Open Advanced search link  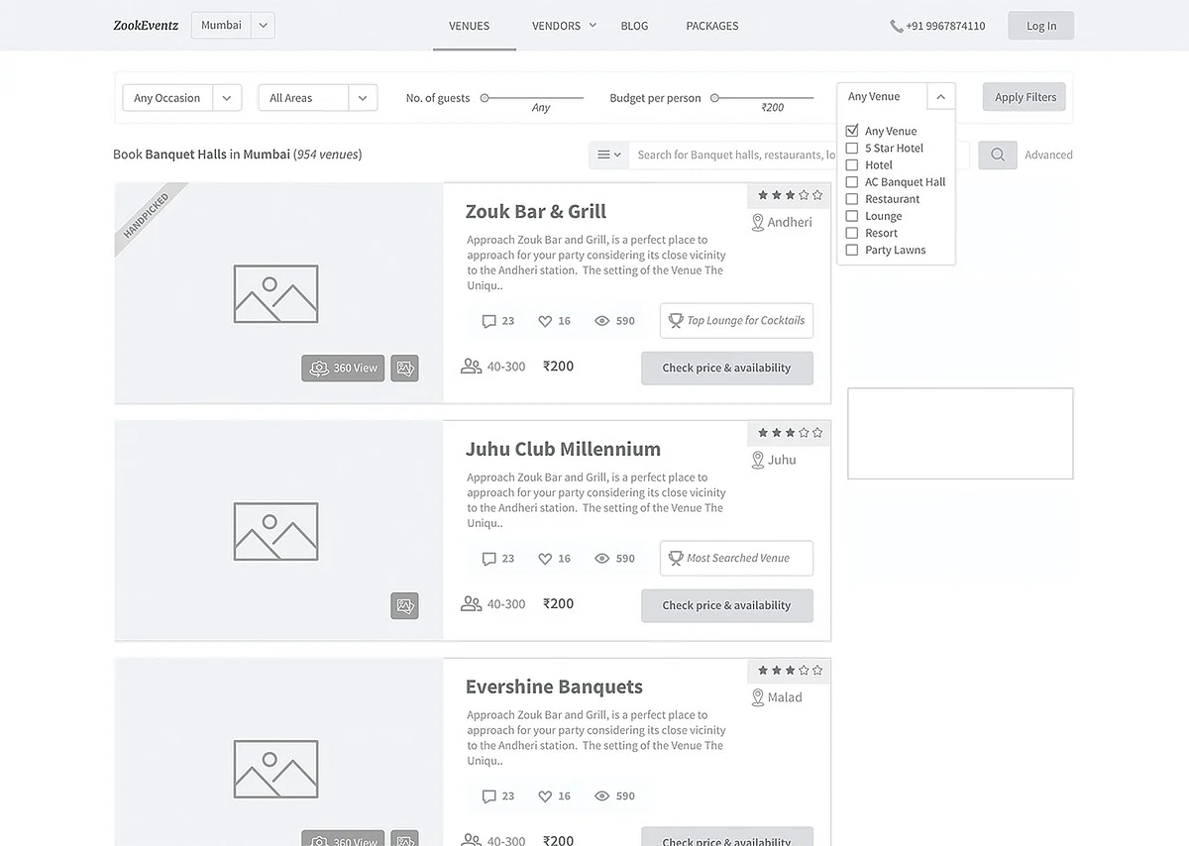point(1048,155)
